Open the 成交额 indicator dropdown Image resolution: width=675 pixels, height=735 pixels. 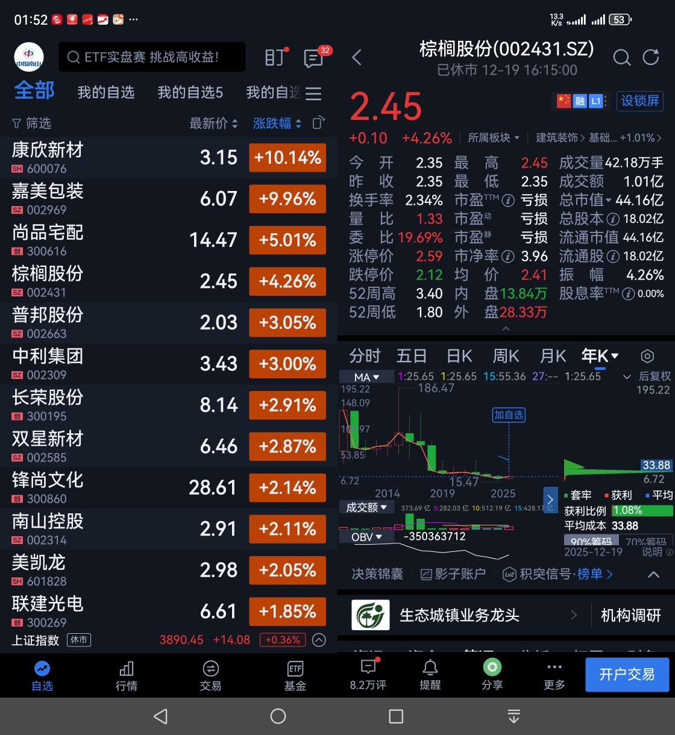click(366, 508)
